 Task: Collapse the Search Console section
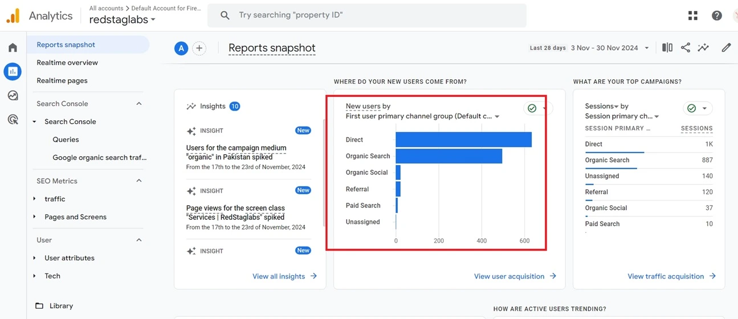click(139, 104)
